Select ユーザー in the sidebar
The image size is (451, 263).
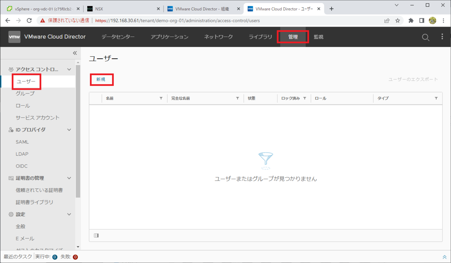26,82
